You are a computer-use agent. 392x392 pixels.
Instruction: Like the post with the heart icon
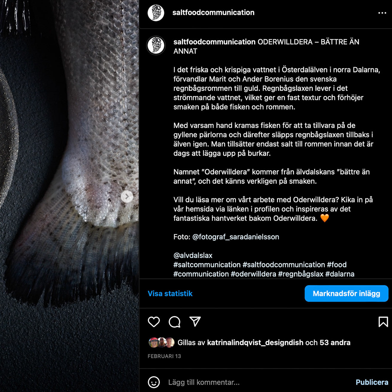pos(154,322)
